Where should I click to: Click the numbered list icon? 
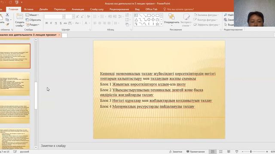coord(102,17)
